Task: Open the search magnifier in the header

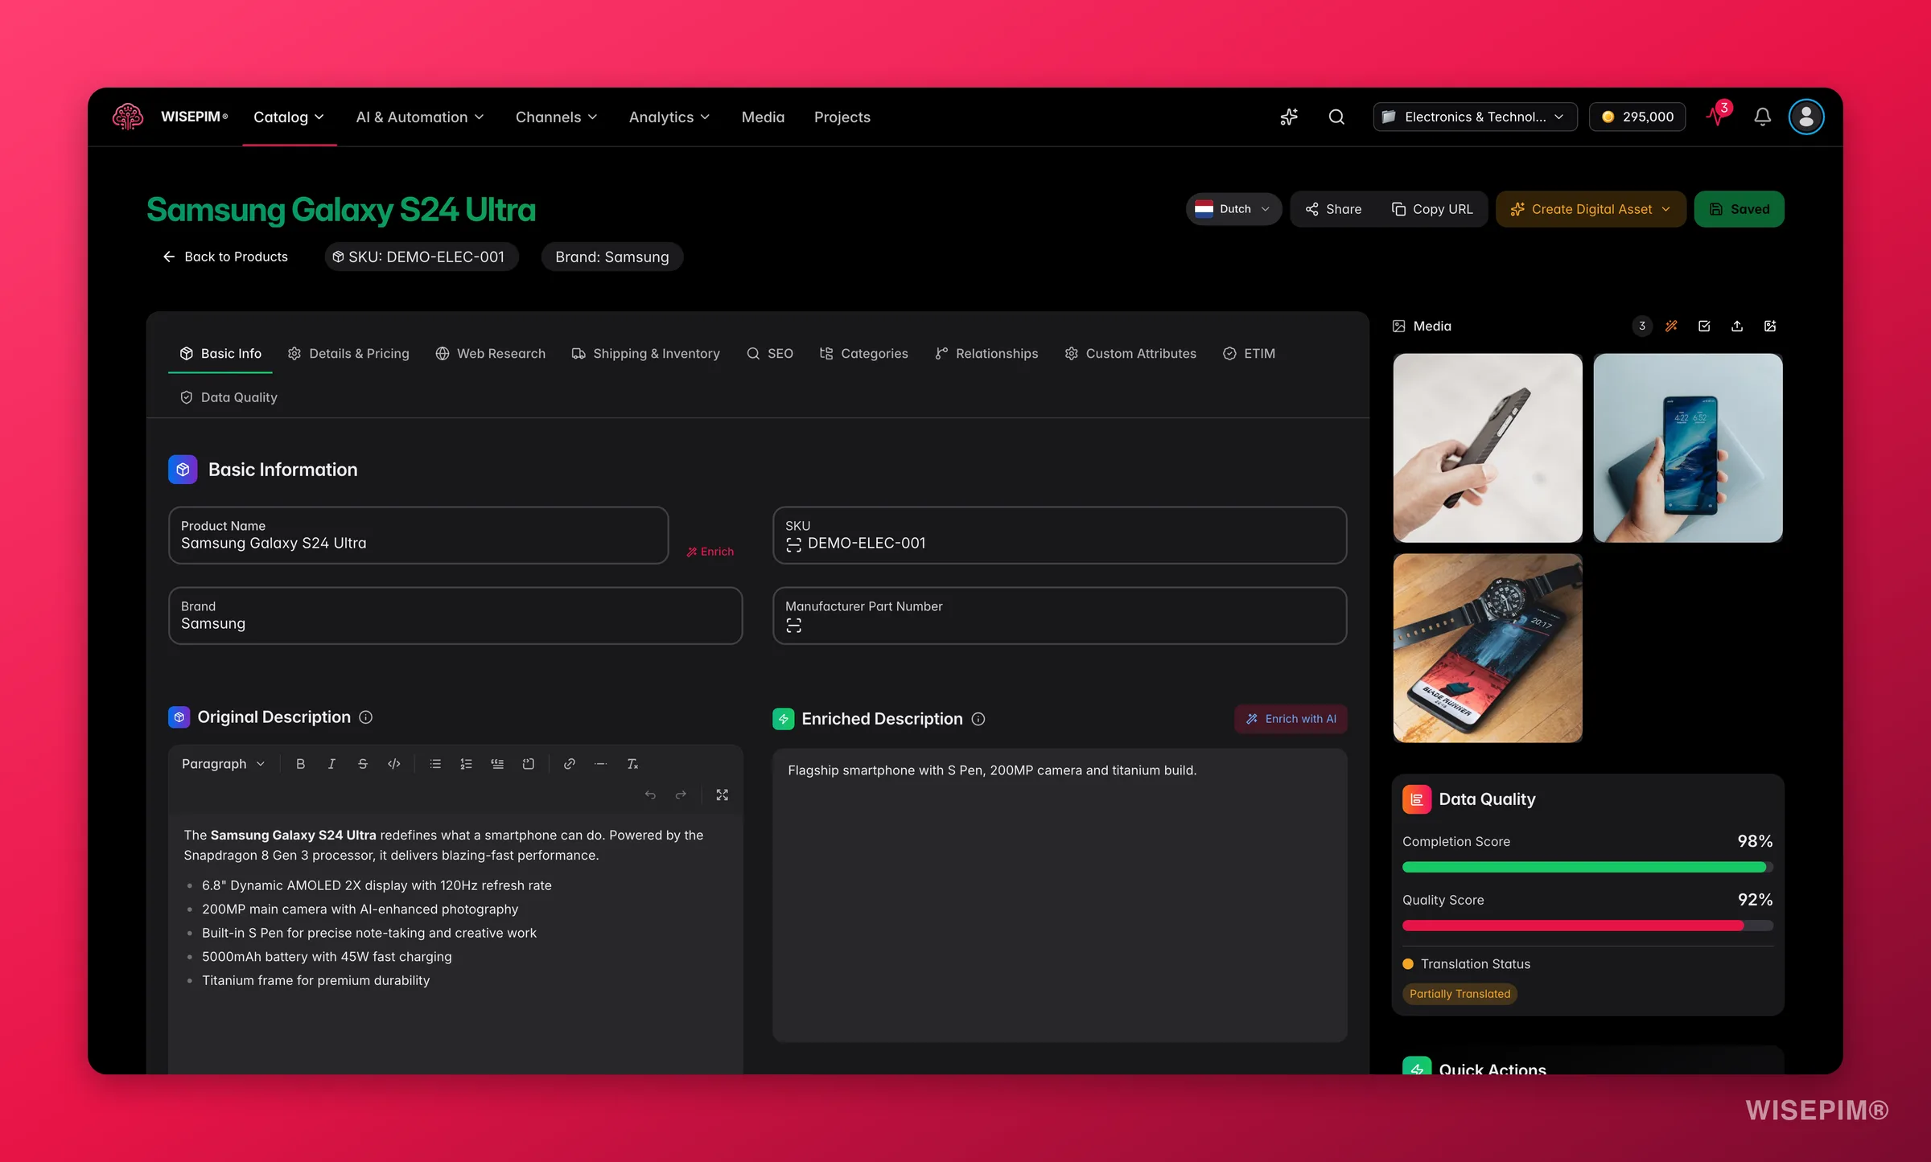Action: coord(1336,117)
